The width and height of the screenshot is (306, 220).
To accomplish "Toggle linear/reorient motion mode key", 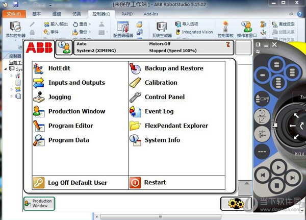I will tap(262, 116).
